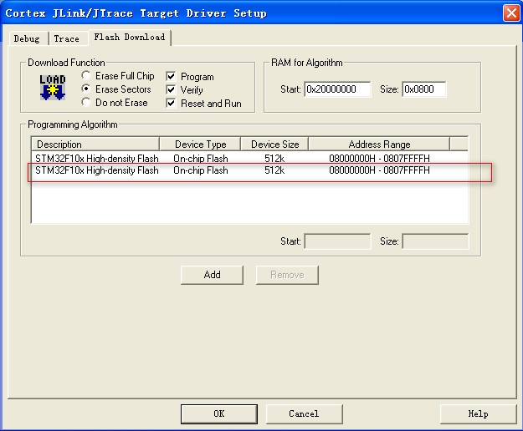Select the Flash Download tab
Screen dimensions: 523x431
tap(129, 38)
